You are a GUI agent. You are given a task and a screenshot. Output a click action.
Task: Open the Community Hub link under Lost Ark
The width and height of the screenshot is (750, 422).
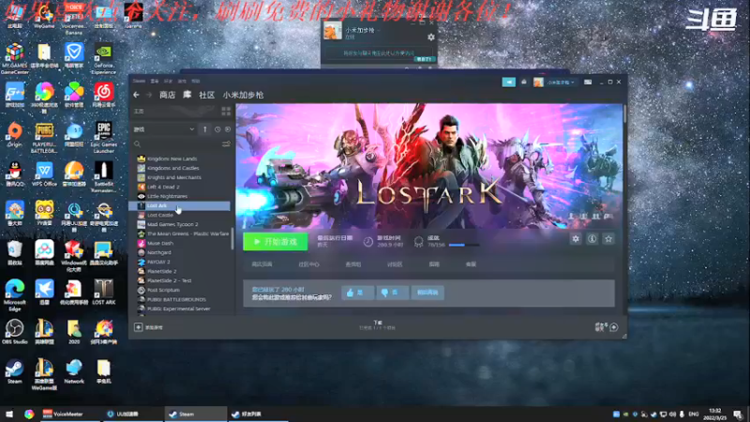(x=308, y=264)
